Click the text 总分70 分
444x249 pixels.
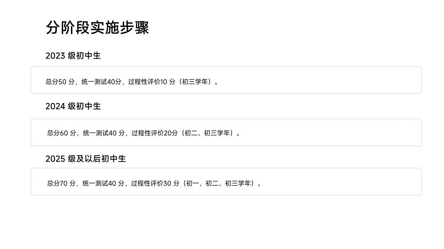coord(61,184)
